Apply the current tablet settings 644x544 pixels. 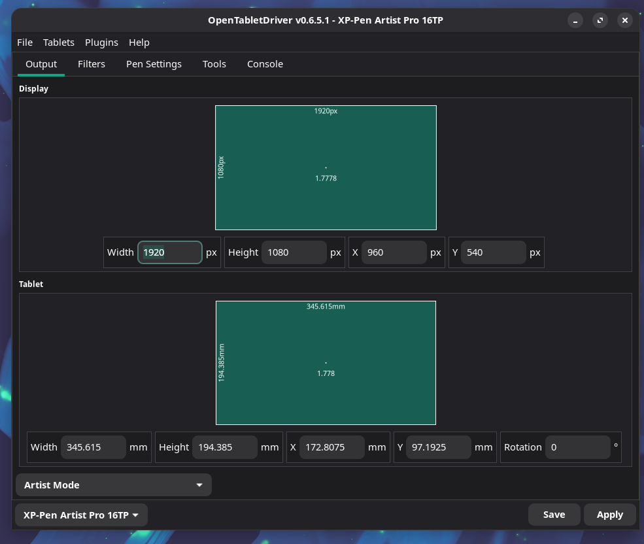[609, 515]
